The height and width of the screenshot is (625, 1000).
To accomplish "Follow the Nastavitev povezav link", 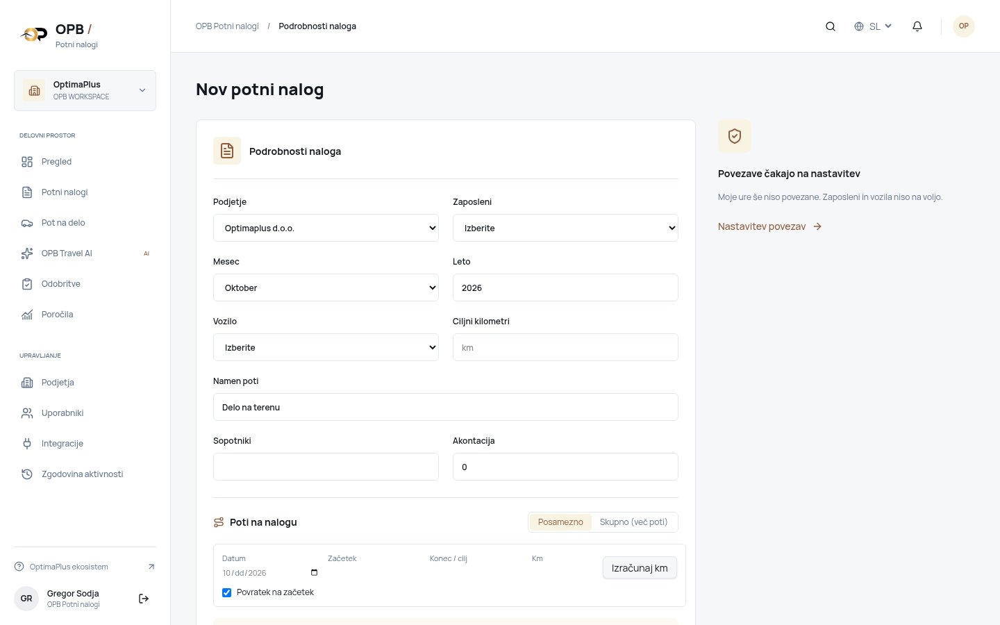I will pos(770,226).
